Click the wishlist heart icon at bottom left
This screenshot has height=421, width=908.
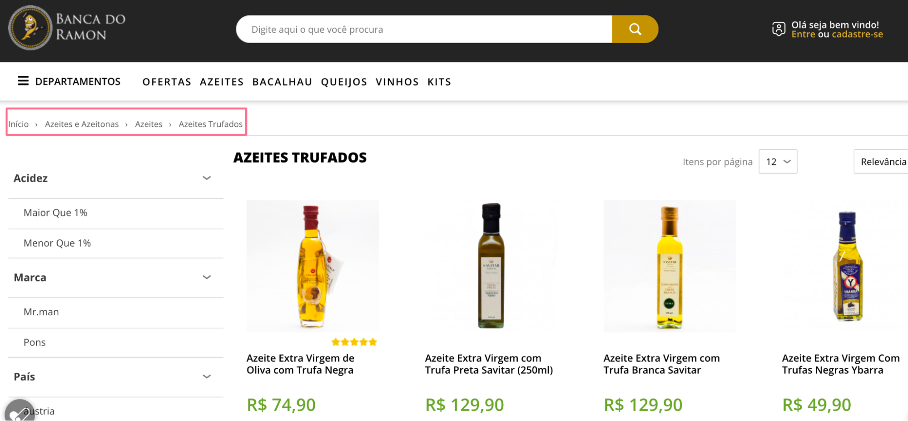pyautogui.click(x=19, y=412)
